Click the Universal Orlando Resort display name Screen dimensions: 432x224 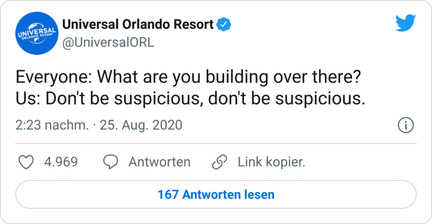click(138, 24)
